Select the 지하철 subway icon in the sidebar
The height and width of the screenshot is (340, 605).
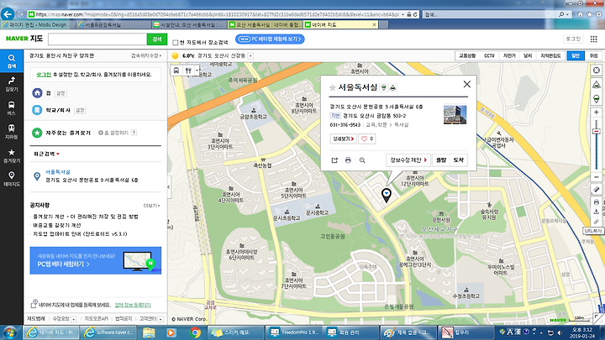pyautogui.click(x=12, y=132)
